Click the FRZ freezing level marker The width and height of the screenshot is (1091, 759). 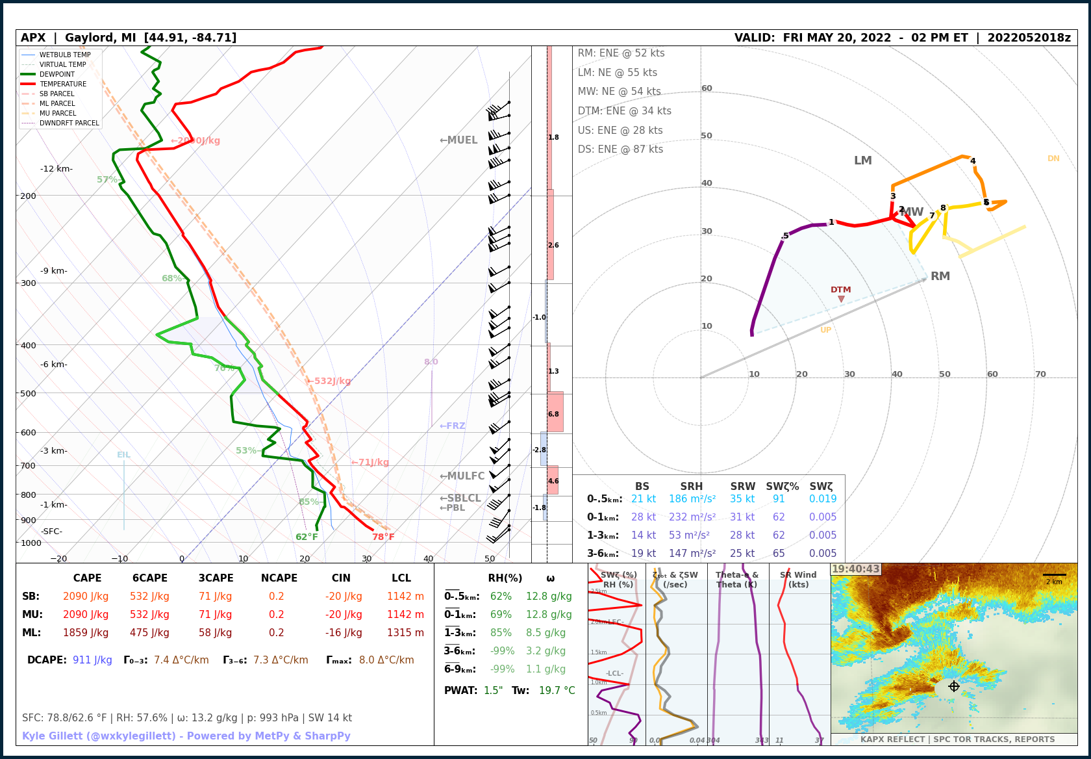(452, 426)
